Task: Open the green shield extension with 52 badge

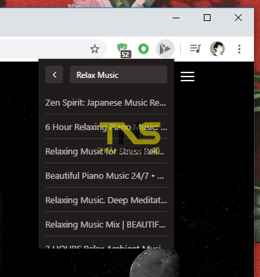Action: 124,51
